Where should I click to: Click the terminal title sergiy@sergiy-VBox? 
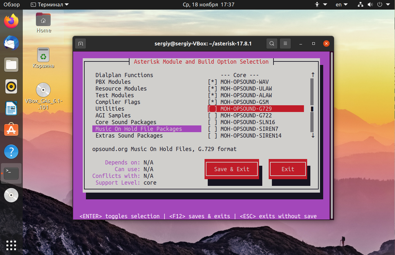tap(203, 44)
